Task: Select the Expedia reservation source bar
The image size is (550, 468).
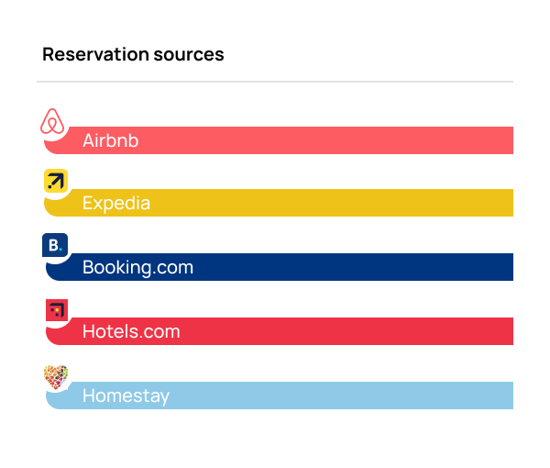Action: click(279, 203)
